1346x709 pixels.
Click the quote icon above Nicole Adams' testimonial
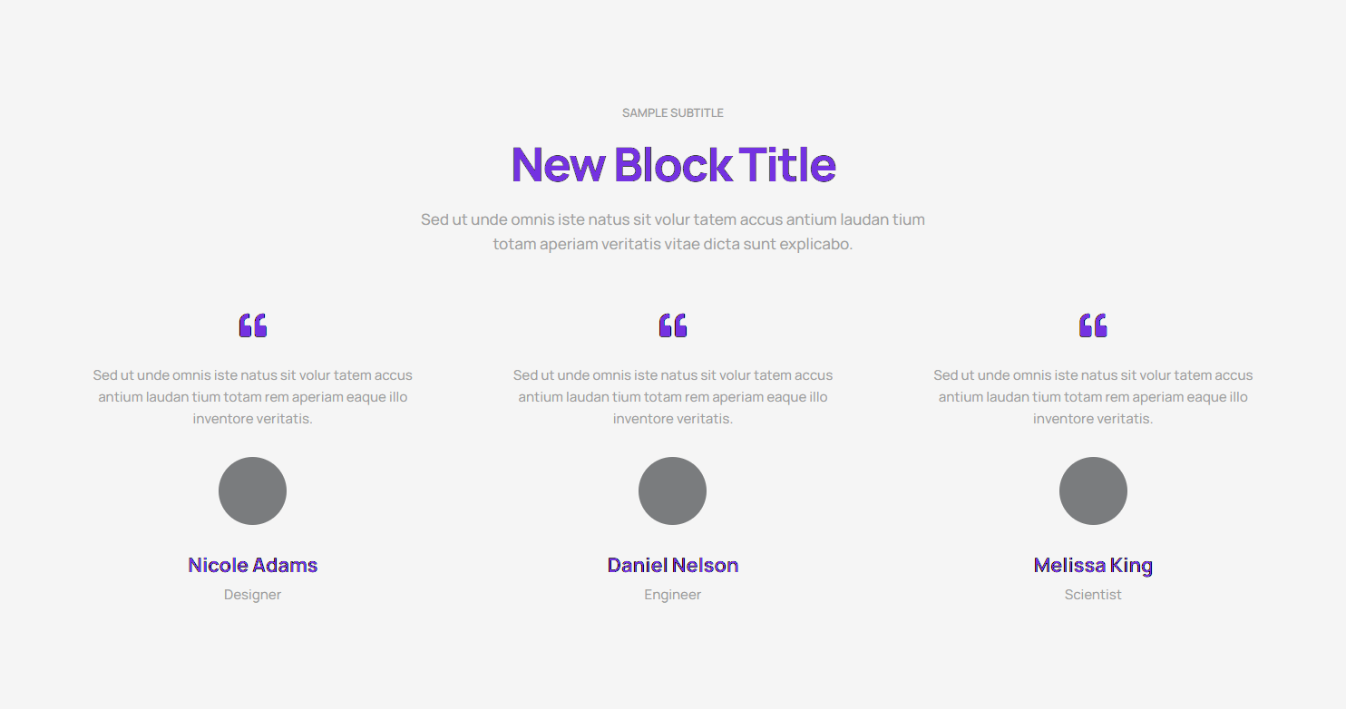[253, 325]
